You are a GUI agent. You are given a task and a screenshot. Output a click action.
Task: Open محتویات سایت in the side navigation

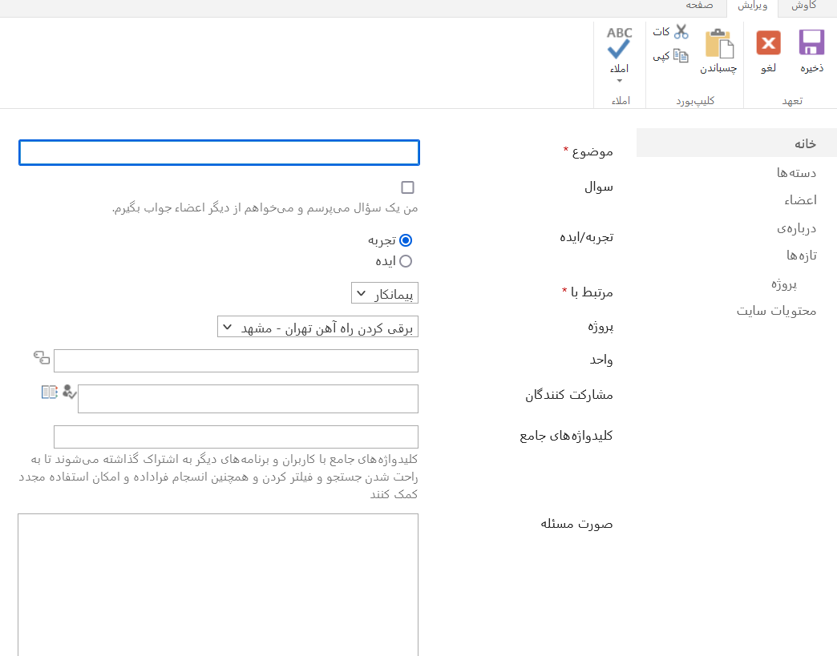(x=776, y=311)
